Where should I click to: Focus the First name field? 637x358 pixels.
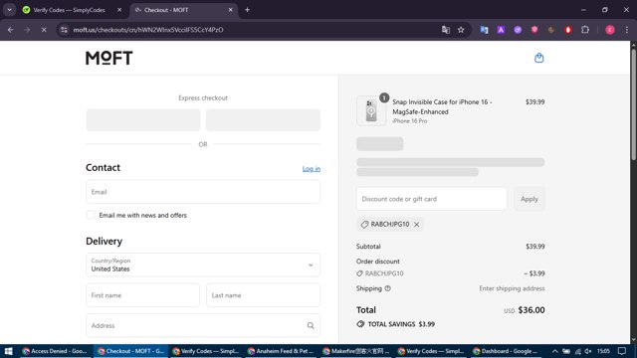tap(142, 295)
